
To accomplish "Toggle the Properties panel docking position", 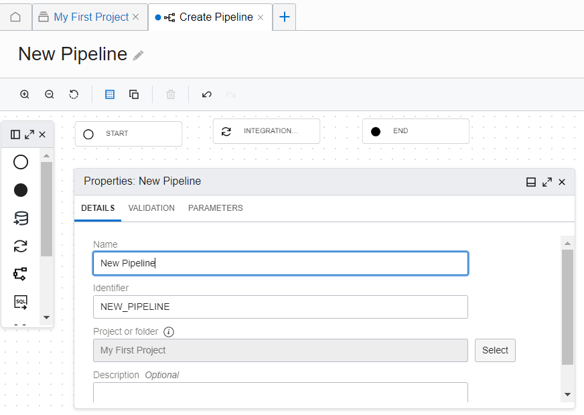I will click(x=531, y=181).
